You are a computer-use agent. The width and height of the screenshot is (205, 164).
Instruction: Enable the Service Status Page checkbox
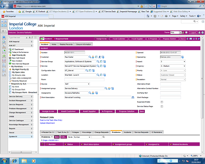(x=162, y=106)
